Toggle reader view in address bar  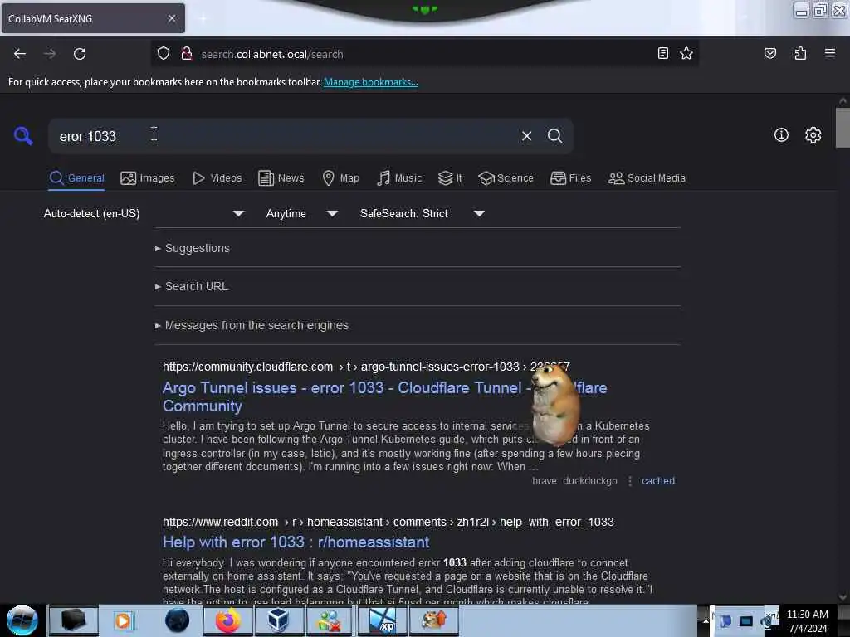[x=662, y=53]
